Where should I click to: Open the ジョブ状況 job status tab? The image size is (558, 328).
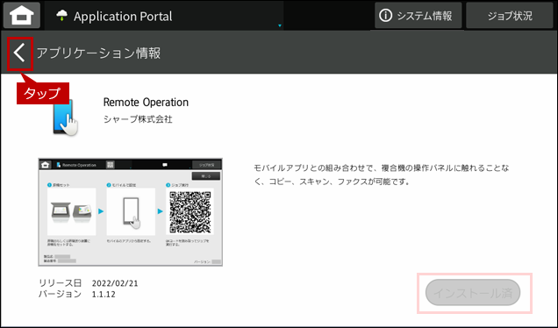[509, 16]
